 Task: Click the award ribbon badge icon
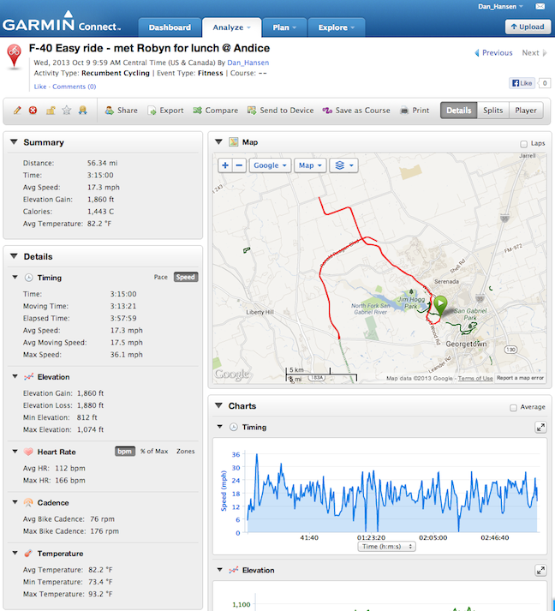[x=82, y=111]
